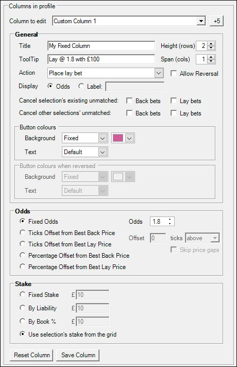Viewport: 237px width, 367px height.
Task: Open Text colour dropdown set to Default
Action: [103, 152]
